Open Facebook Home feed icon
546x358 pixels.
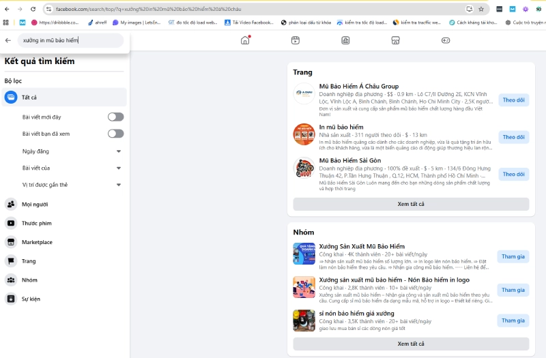pyautogui.click(x=245, y=40)
